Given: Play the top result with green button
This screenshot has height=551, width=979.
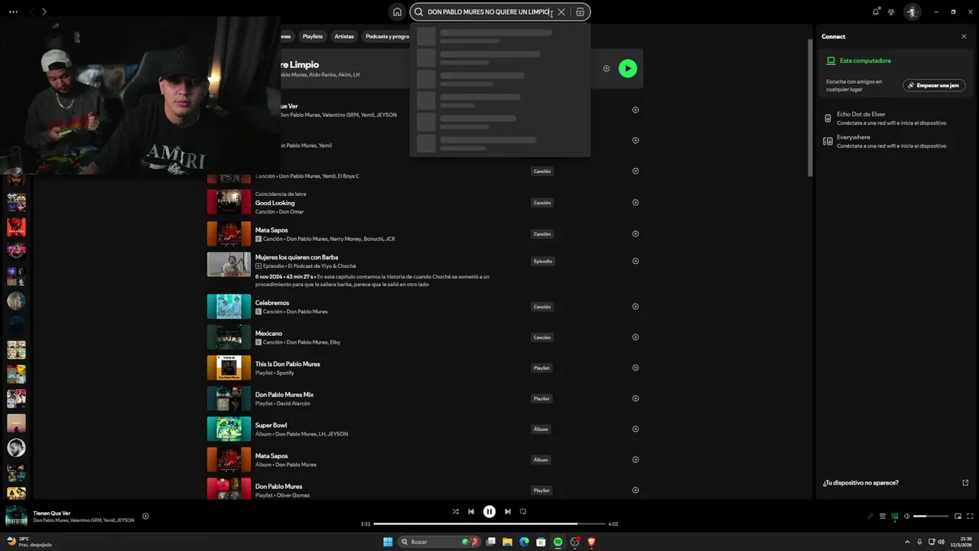Looking at the screenshot, I should 627,68.
